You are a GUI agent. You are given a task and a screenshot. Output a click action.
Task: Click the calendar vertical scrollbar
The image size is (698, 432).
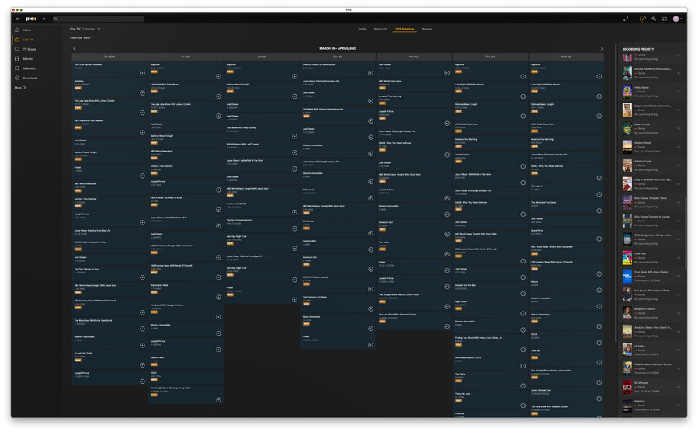coord(616,191)
